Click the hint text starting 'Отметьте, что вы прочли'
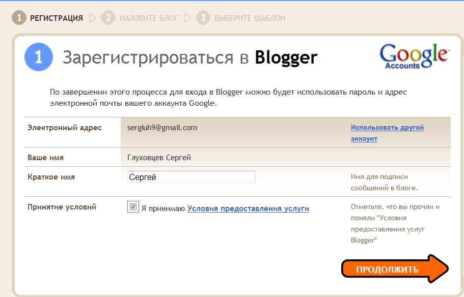 [x=395, y=223]
